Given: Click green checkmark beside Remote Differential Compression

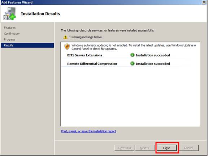Looking at the screenshot, I should [x=132, y=64].
